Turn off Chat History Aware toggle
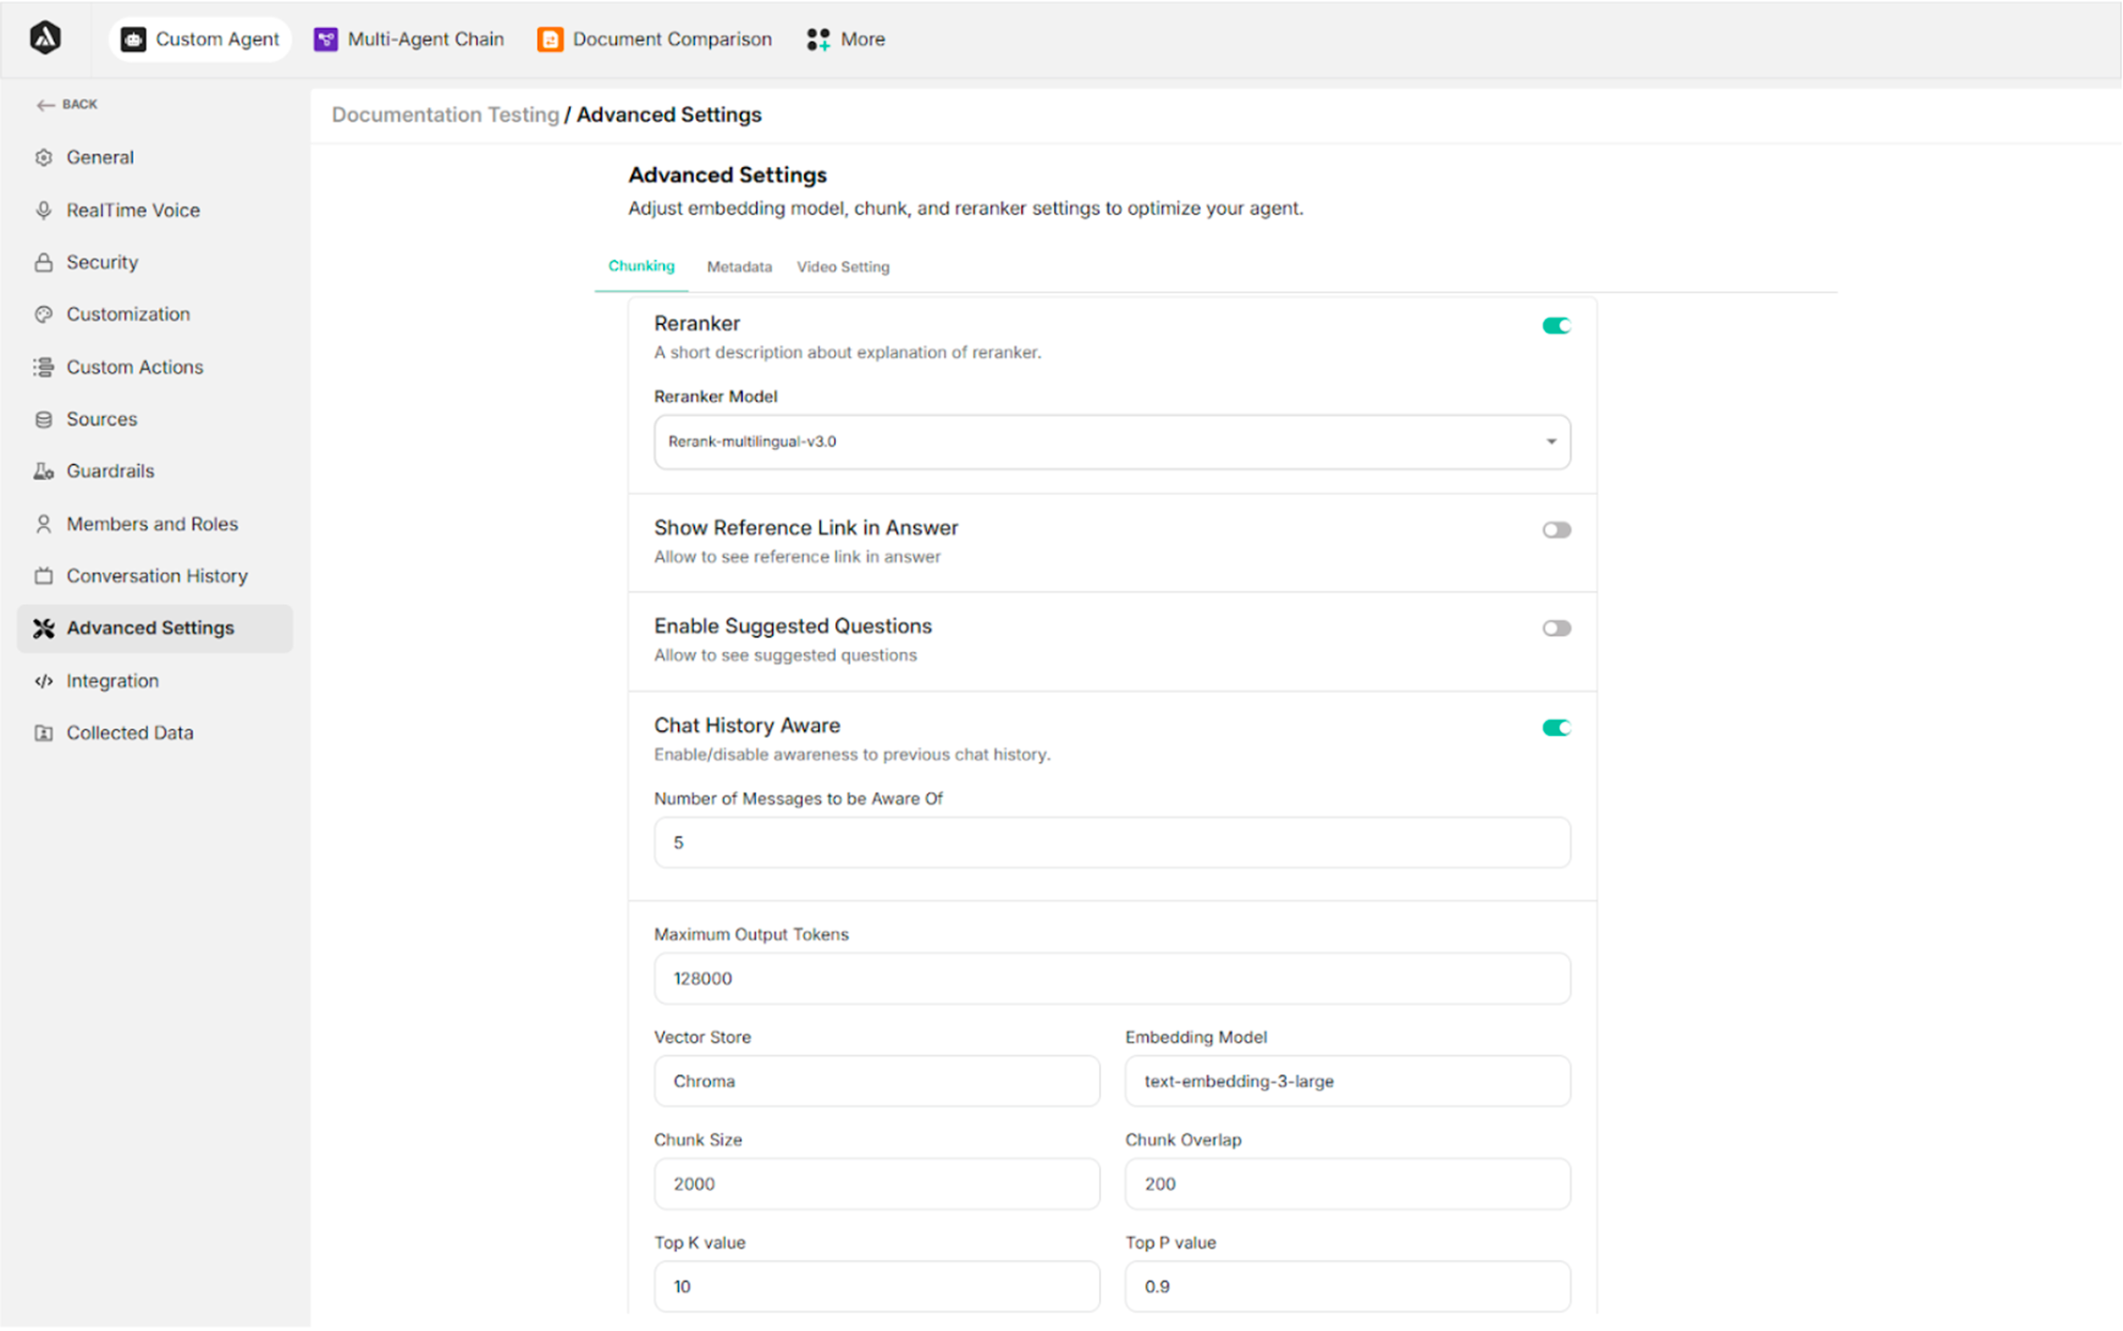Screen dimensions: 2123x1331 1556,728
